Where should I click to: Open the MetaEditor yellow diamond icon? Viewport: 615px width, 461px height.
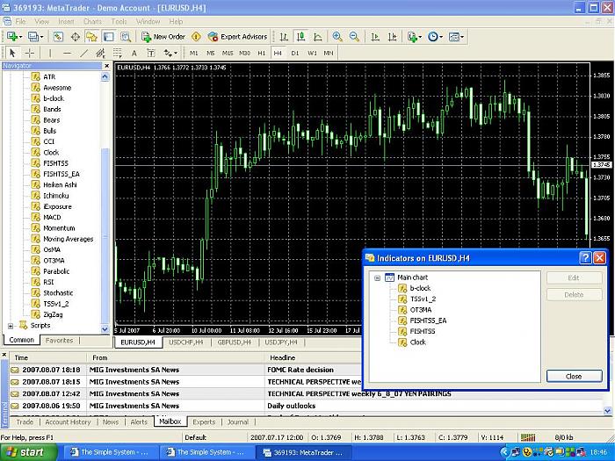(196, 37)
